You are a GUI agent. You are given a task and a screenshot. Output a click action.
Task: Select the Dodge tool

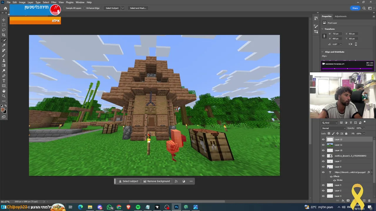point(4,71)
